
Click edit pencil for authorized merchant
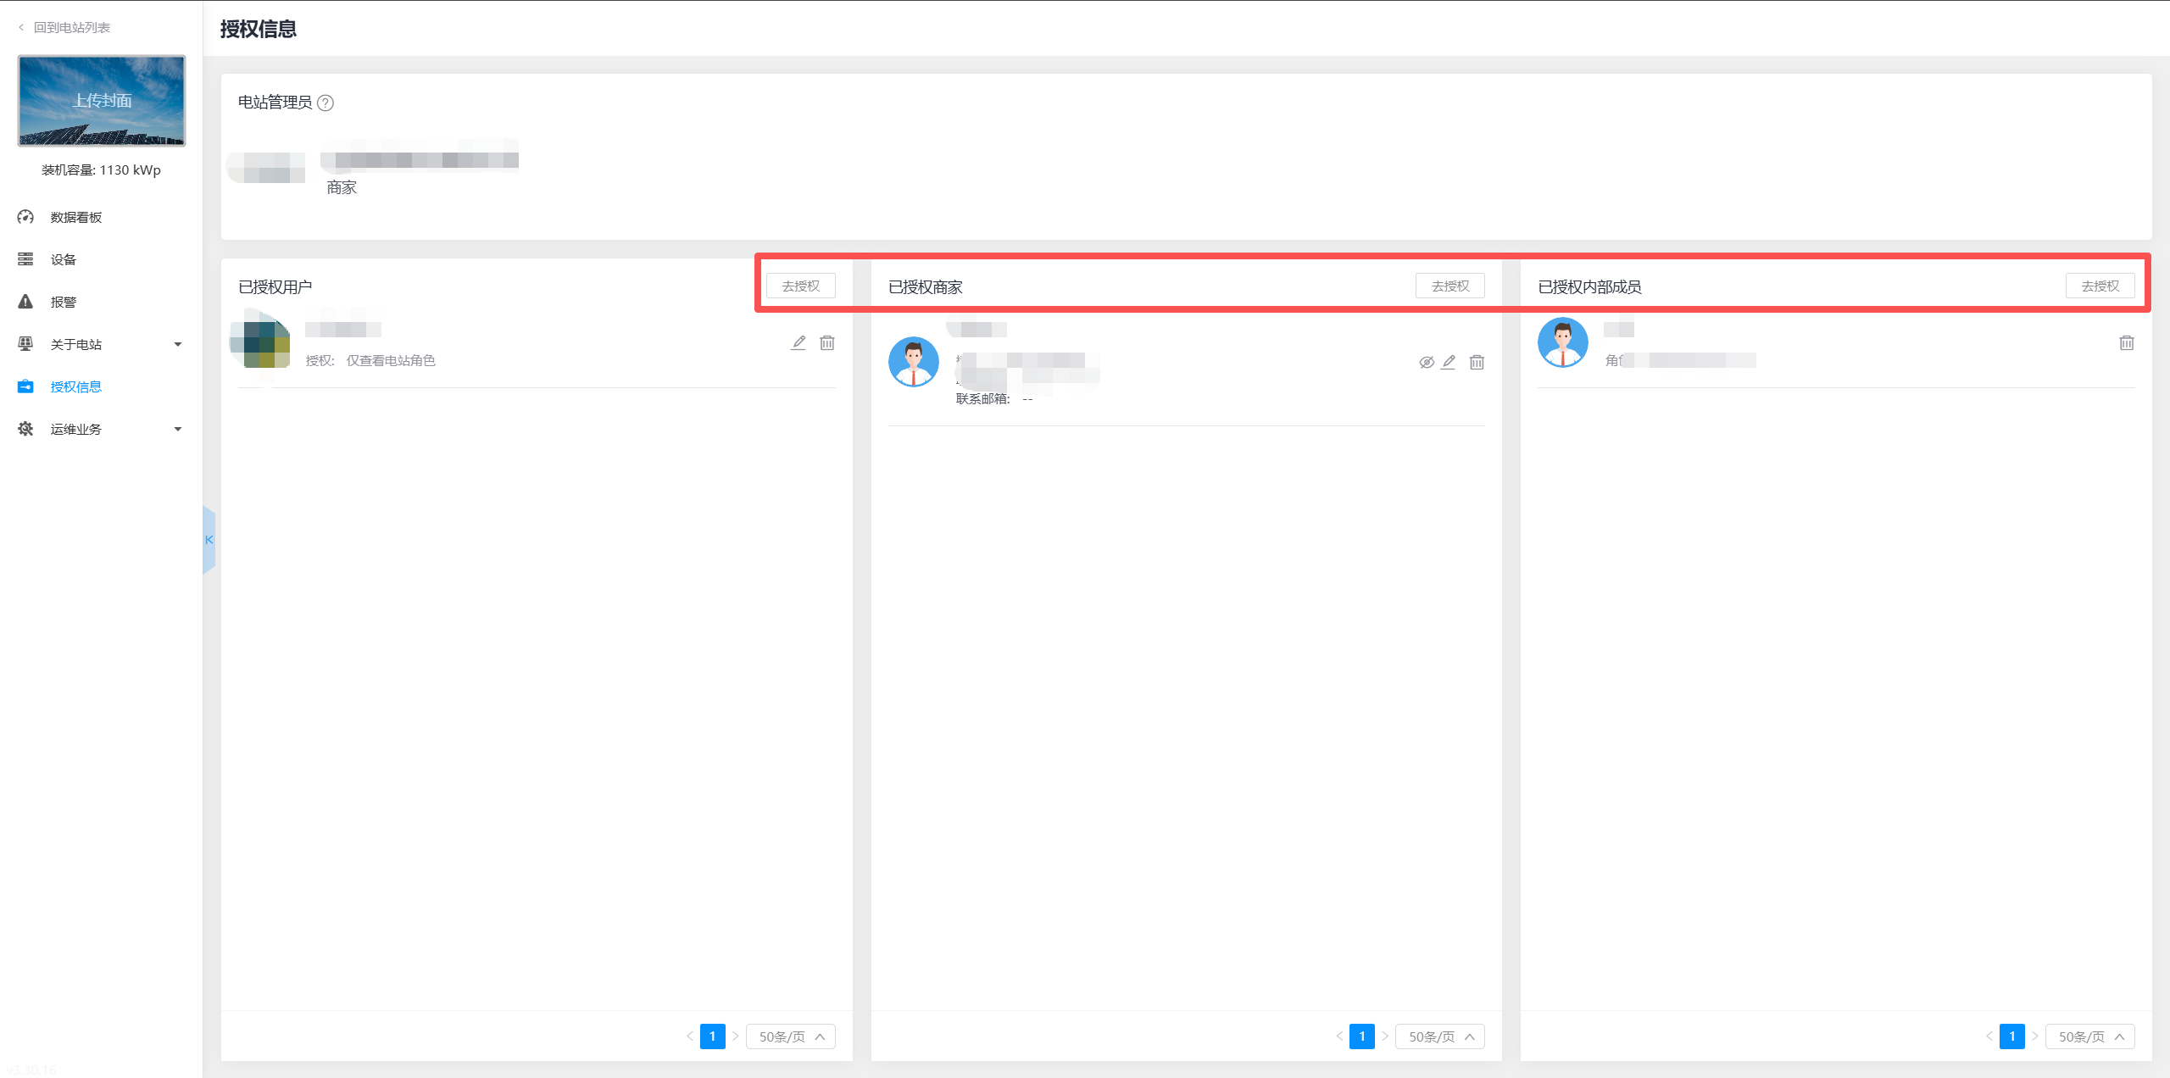click(1449, 362)
